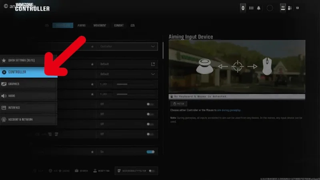Click the right arrow icon in the preview
This screenshot has width=320, height=180.
[x=252, y=66]
